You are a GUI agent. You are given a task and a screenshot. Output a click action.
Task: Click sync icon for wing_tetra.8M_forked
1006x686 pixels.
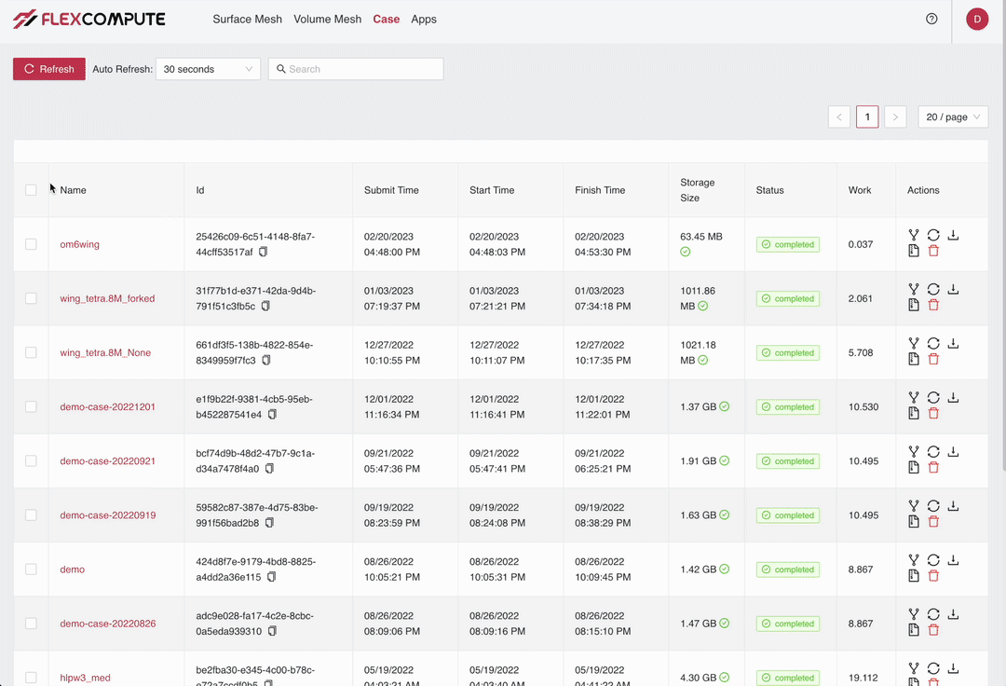[x=933, y=290]
